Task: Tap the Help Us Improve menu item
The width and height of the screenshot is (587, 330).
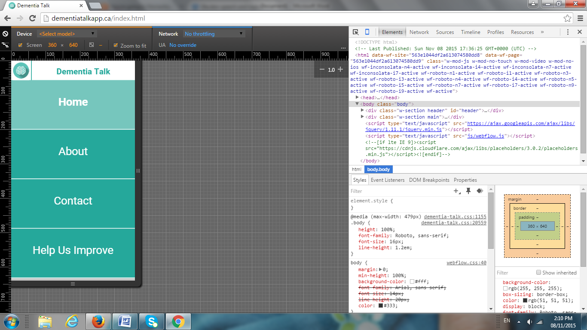Action: click(x=73, y=253)
